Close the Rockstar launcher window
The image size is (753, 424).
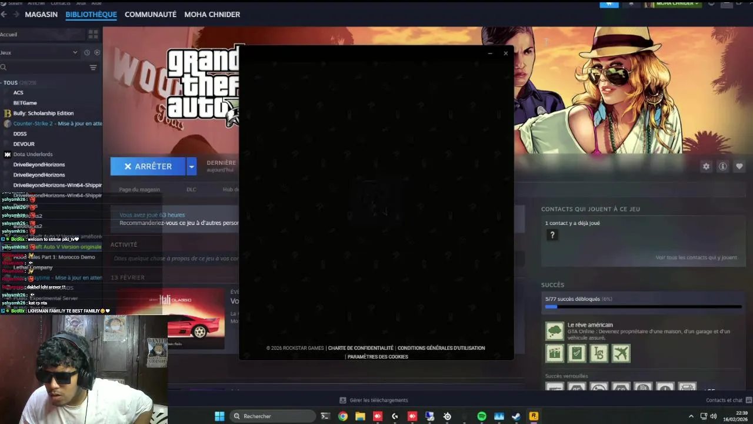pyautogui.click(x=505, y=53)
